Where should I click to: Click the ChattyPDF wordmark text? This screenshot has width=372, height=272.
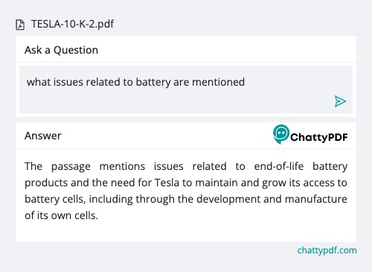coord(319,137)
